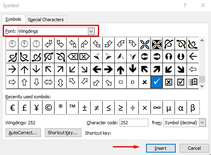This screenshot has height=155, width=211.
Task: Select the hollow down arrow symbol
Action: 36,82
